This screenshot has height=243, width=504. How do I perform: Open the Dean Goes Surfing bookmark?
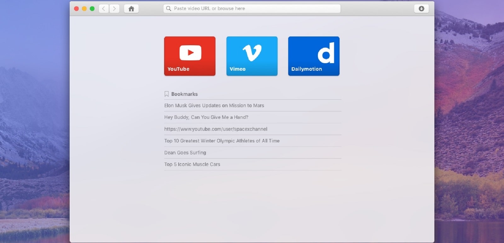pos(253,152)
